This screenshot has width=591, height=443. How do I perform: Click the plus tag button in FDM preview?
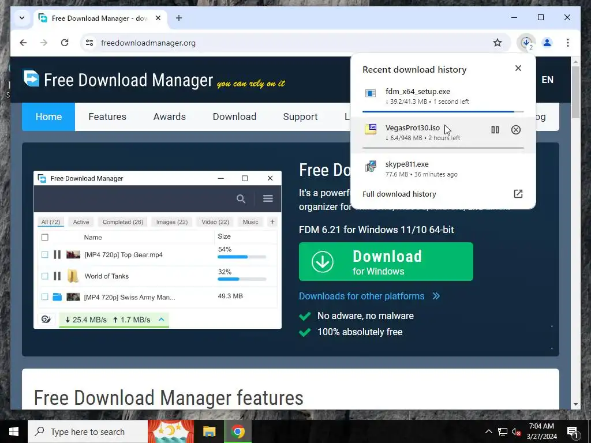272,222
